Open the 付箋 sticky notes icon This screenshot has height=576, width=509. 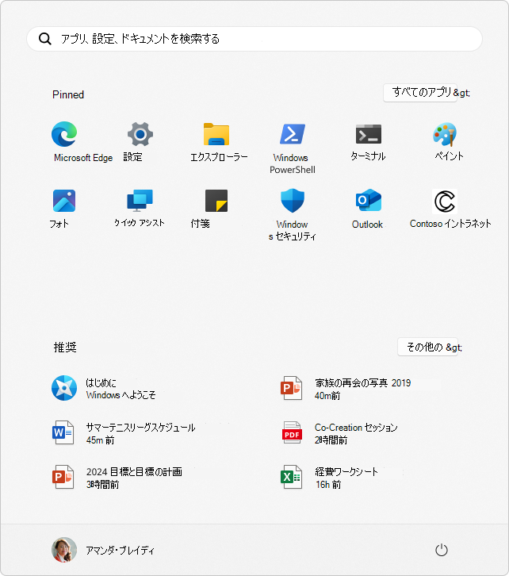(x=216, y=201)
